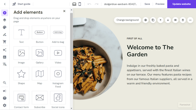The width and height of the screenshot is (196, 110).
Task: Click Change background button
Action: 127,20
